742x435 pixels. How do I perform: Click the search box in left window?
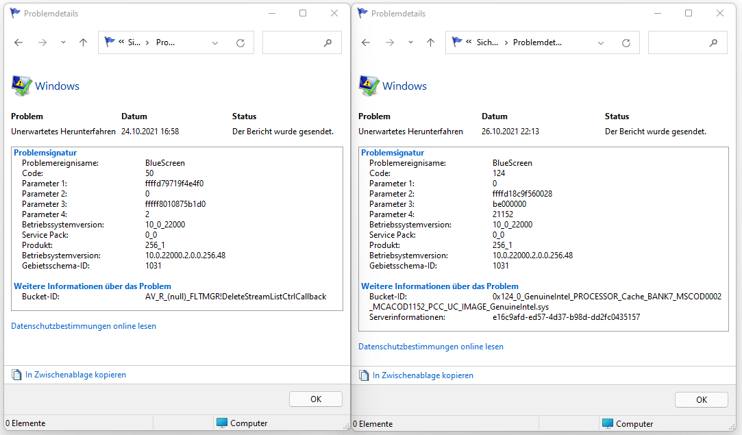[302, 42]
